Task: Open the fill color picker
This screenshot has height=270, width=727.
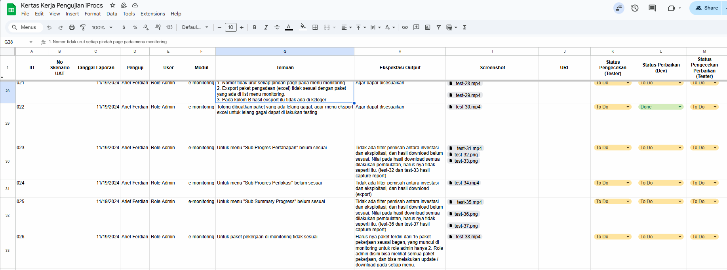Action: click(x=303, y=27)
